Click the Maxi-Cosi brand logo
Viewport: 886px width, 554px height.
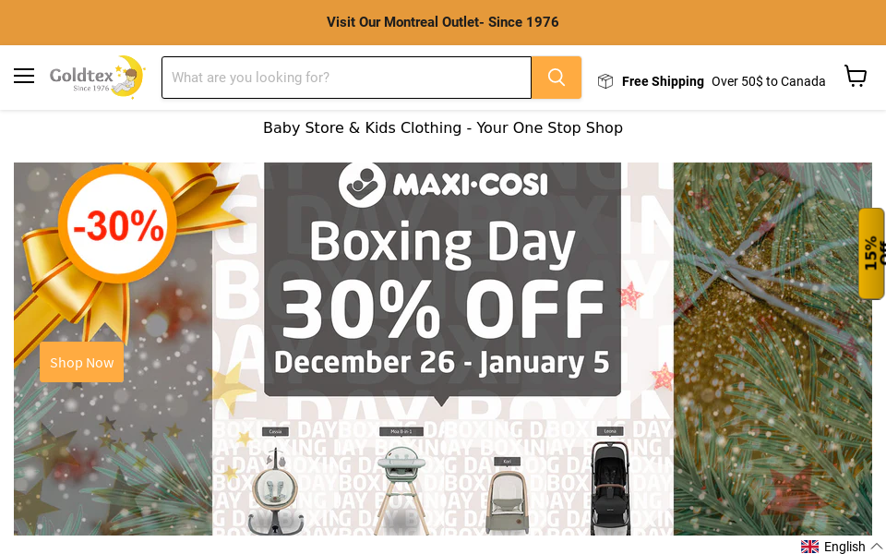click(x=443, y=184)
